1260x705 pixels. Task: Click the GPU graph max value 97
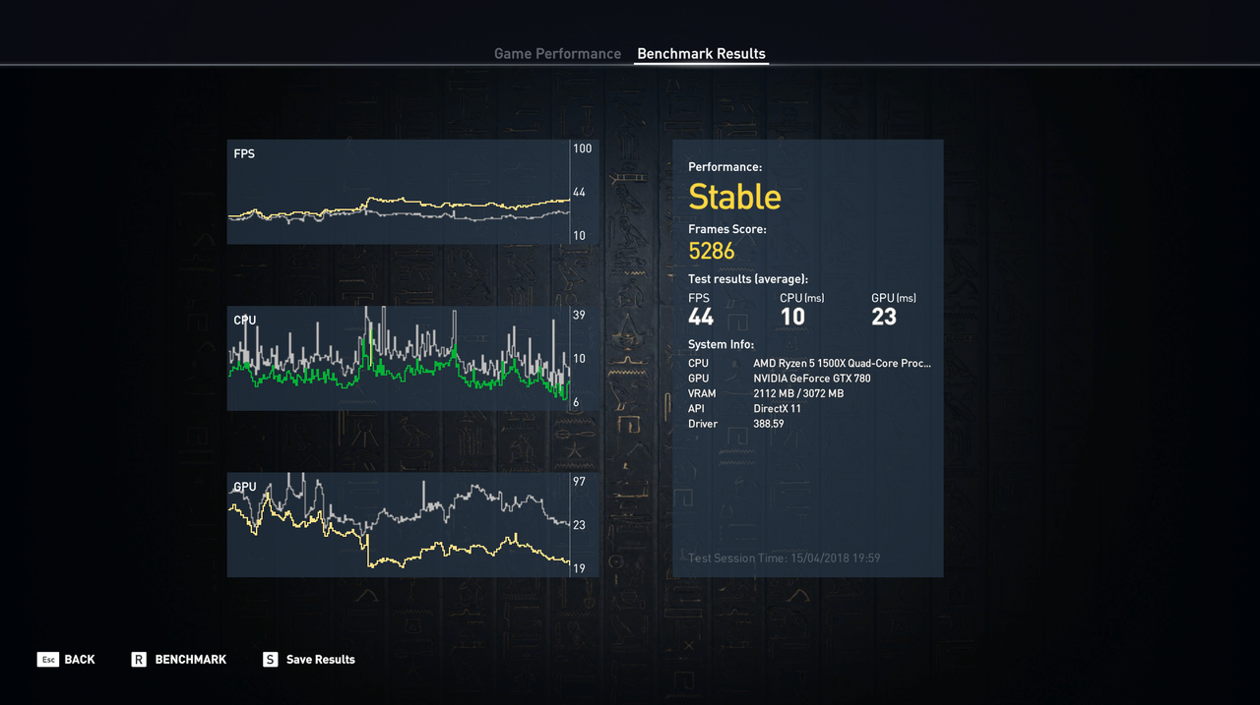579,482
